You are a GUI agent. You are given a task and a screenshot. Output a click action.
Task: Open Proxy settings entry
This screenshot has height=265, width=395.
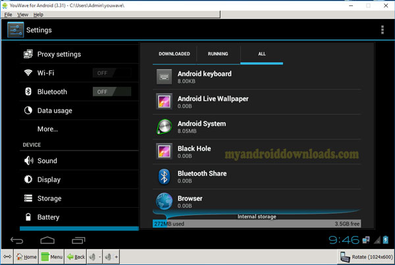click(80, 54)
